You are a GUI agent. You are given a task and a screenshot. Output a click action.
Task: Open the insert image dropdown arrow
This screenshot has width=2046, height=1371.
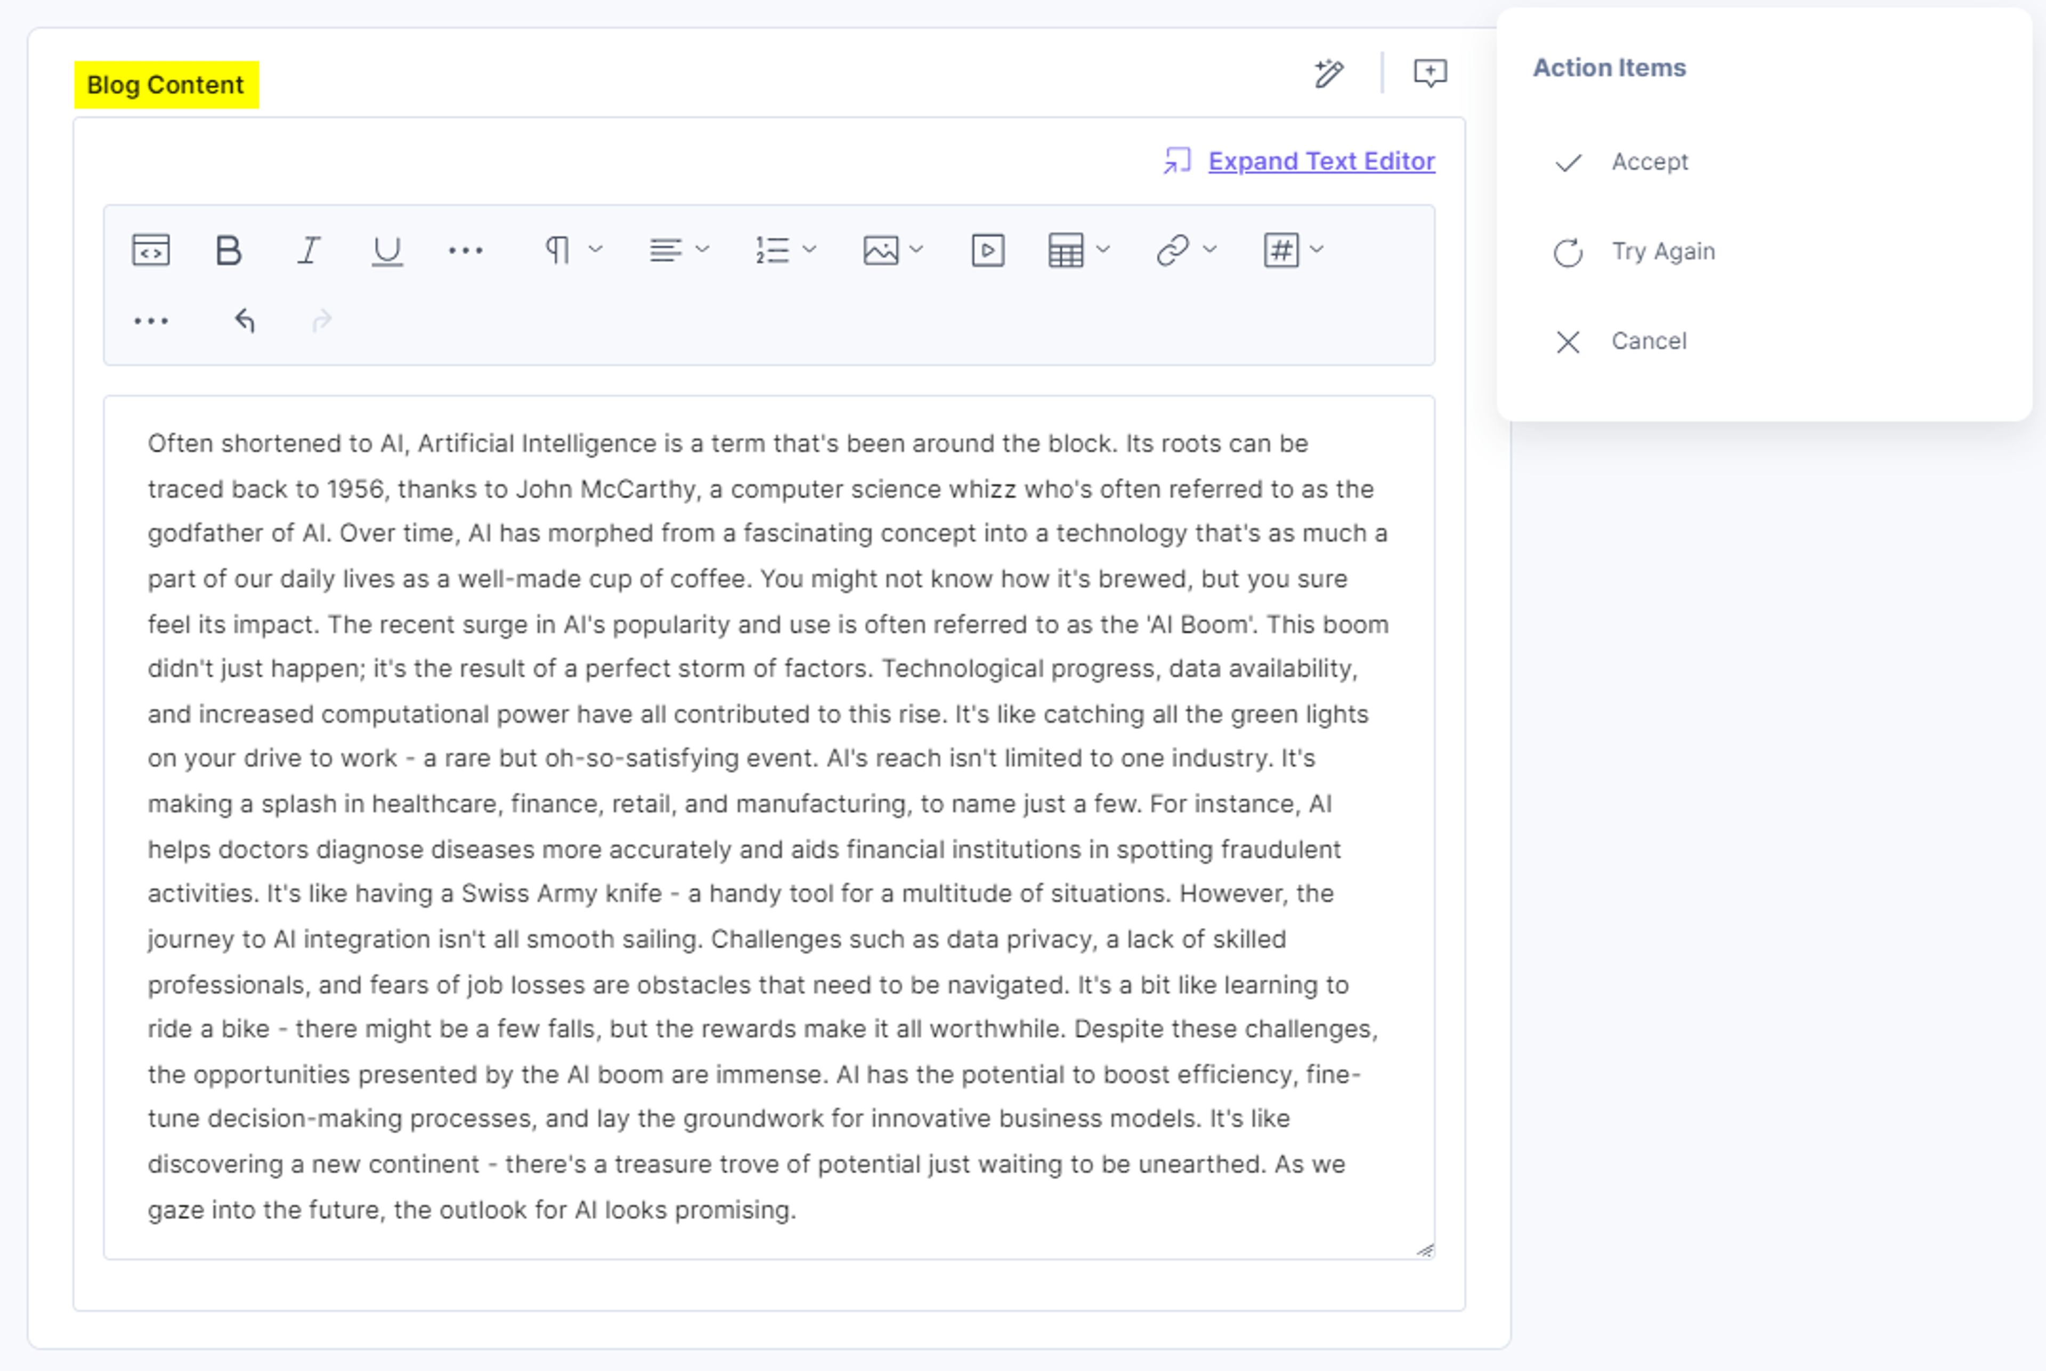(x=916, y=249)
